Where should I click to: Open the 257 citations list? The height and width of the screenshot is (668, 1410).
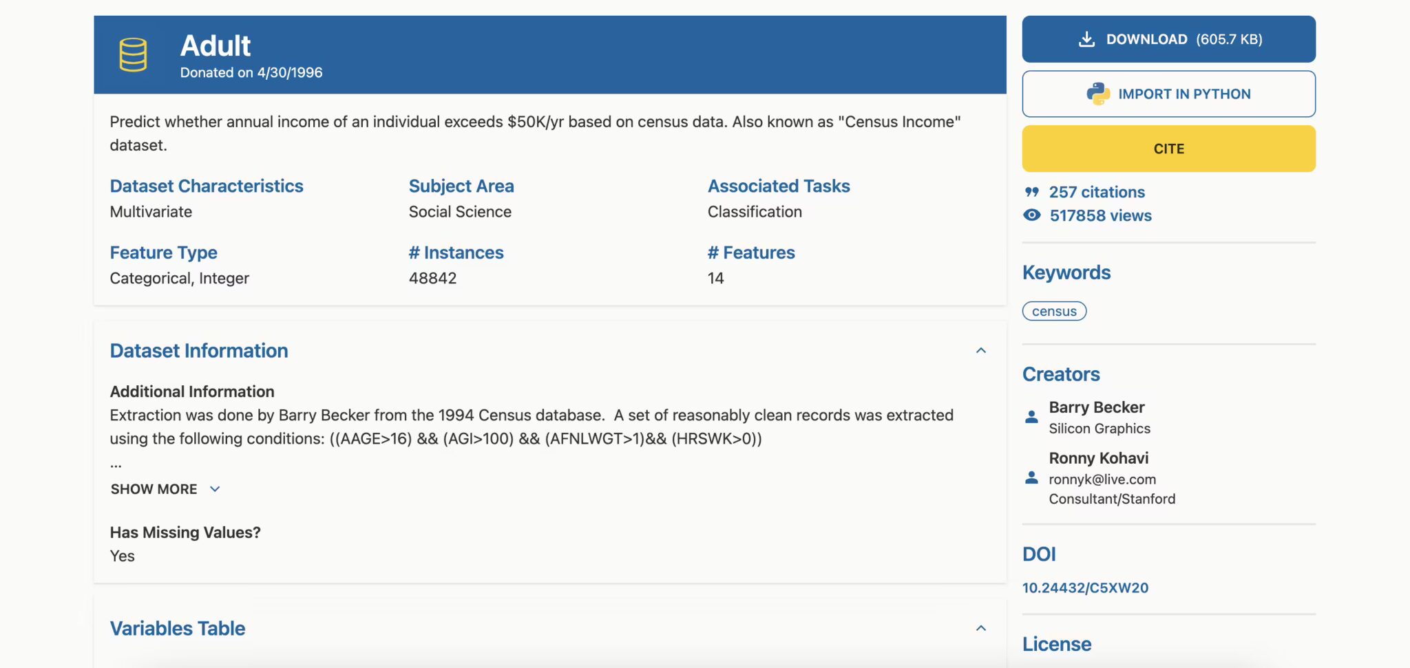pyautogui.click(x=1097, y=192)
